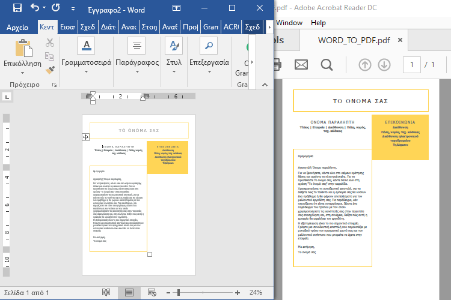Click zoom percentage 24% in status bar
The image size is (451, 300).
tap(256, 292)
